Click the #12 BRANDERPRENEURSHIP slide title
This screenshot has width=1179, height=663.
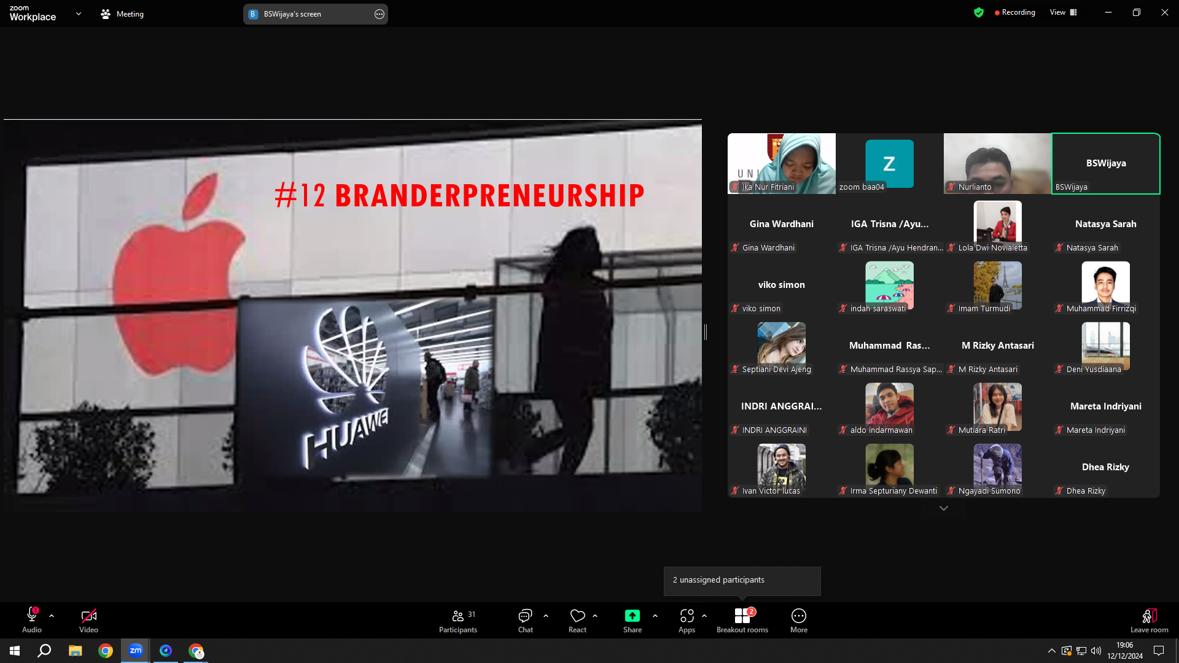tap(459, 196)
